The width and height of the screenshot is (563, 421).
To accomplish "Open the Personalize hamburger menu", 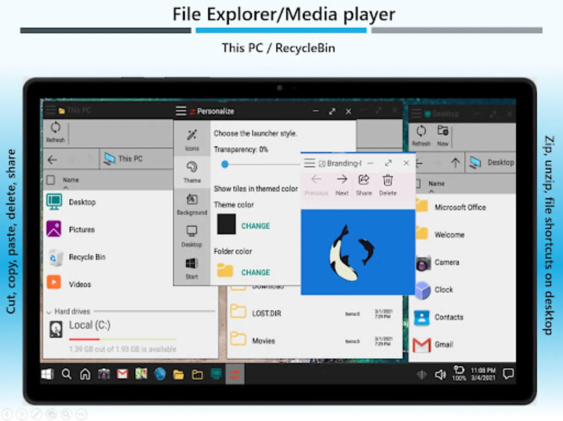I will pos(181,111).
